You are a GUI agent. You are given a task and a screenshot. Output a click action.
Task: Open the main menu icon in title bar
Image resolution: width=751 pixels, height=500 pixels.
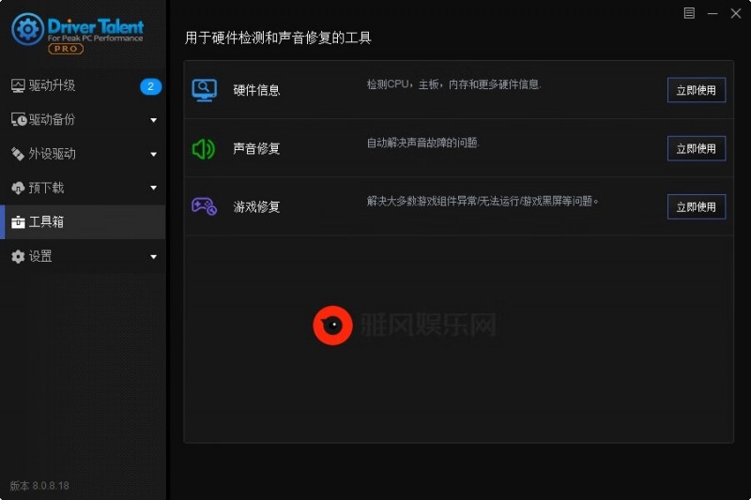(x=689, y=13)
